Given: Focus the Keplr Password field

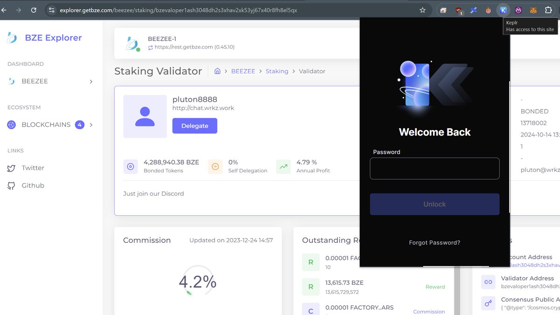Looking at the screenshot, I should pyautogui.click(x=434, y=168).
